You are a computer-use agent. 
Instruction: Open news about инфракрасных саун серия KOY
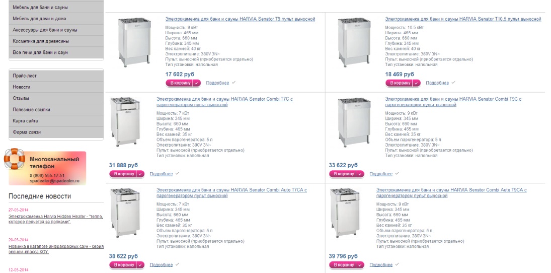tap(56, 249)
